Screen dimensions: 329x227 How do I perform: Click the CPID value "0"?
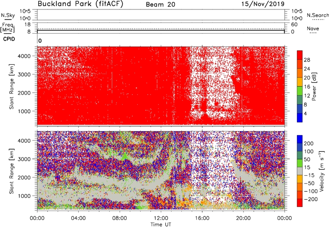click(40, 41)
